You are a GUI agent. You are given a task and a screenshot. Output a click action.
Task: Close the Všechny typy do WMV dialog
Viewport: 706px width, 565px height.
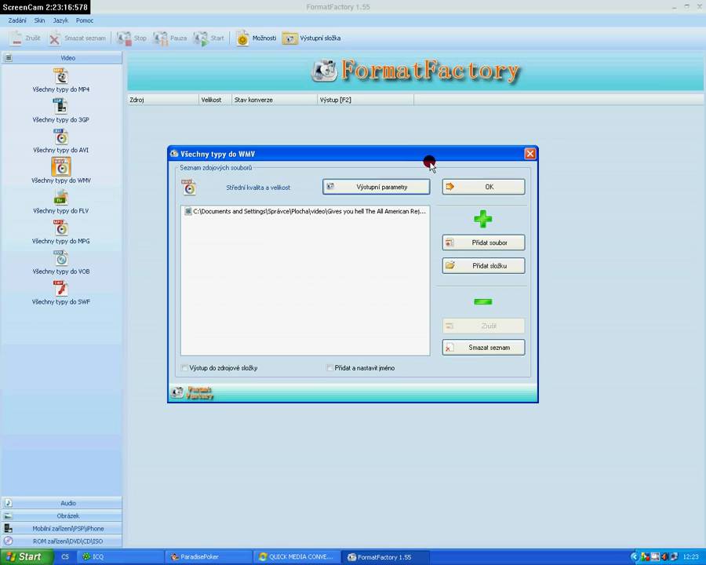(530, 154)
